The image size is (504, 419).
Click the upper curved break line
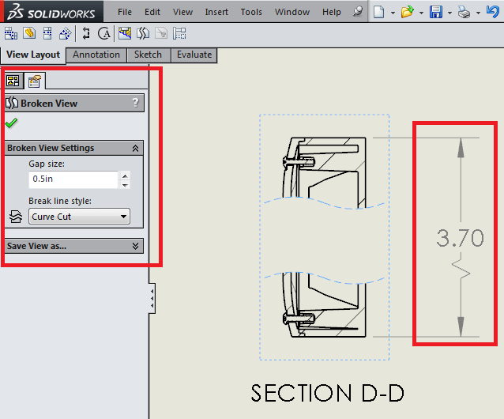tap(324, 203)
